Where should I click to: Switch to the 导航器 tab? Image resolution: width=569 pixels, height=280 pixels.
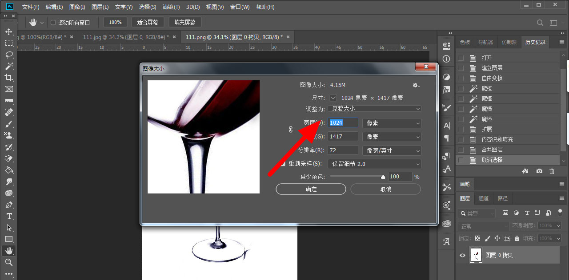(x=485, y=42)
